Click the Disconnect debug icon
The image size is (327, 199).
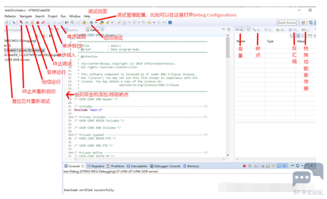pos(43,23)
